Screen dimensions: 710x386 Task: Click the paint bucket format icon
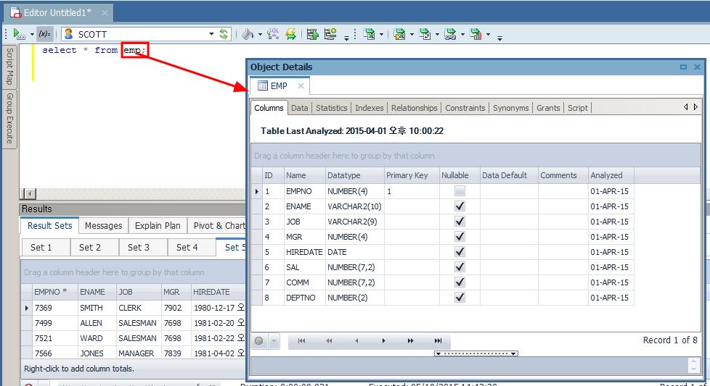tap(248, 34)
